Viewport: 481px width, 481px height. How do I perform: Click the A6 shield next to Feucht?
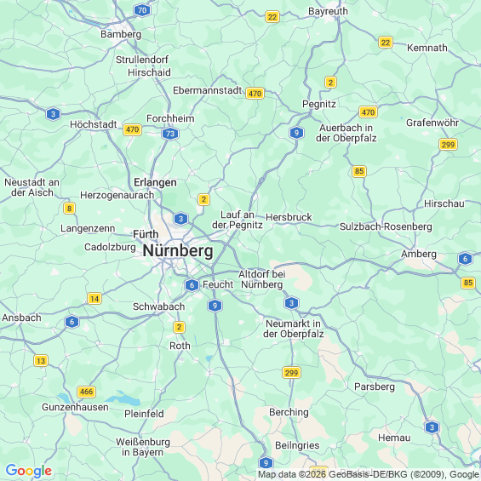[192, 285]
